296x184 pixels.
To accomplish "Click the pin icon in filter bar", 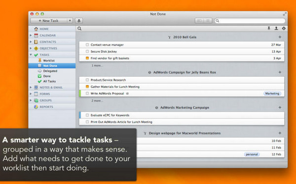I will (269, 29).
